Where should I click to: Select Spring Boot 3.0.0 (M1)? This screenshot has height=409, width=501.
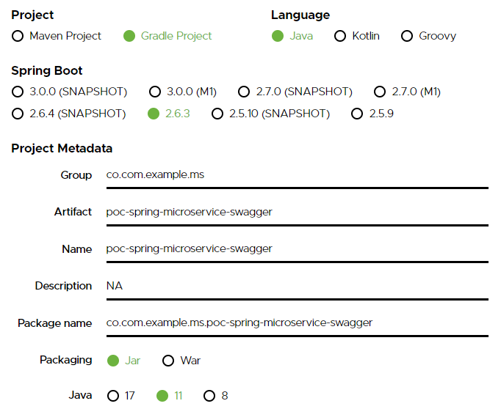coord(155,92)
